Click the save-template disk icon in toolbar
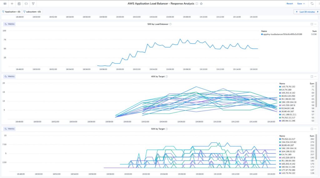320x178 pixels. coord(19,4)
